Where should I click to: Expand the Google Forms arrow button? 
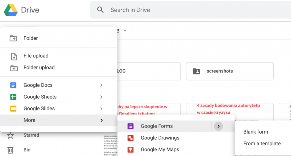pyautogui.click(x=219, y=126)
